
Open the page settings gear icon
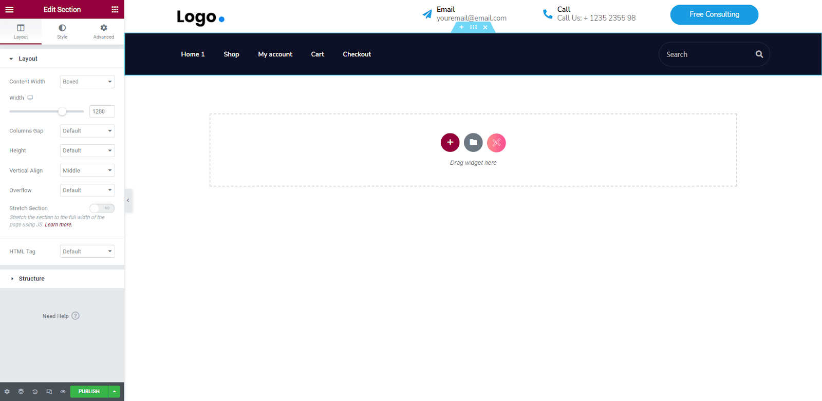click(x=7, y=392)
